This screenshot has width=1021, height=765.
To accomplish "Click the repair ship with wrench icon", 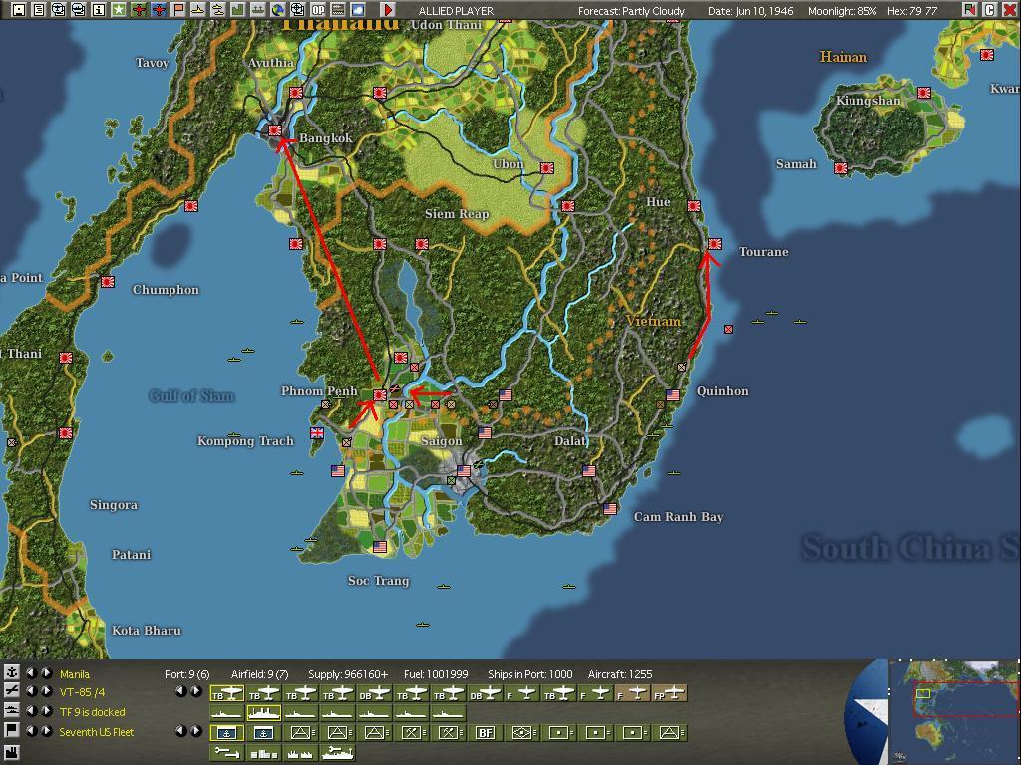I will tap(337, 753).
